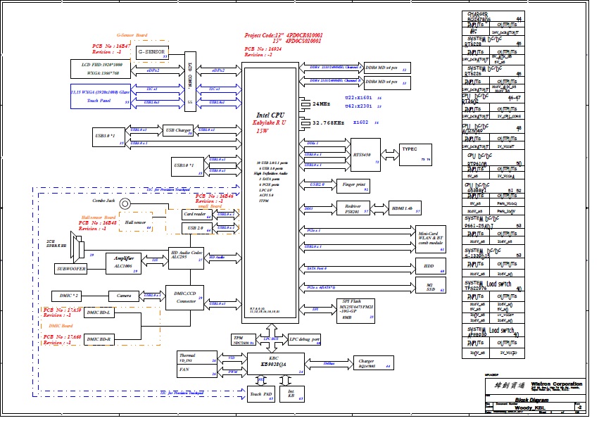This screenshot has width=599, height=423.
Task: Click the blue Touch Panel block
Action: (101, 96)
